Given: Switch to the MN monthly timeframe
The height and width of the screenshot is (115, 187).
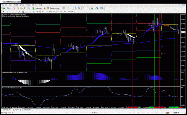Looking at the screenshot, I should point(72,12).
